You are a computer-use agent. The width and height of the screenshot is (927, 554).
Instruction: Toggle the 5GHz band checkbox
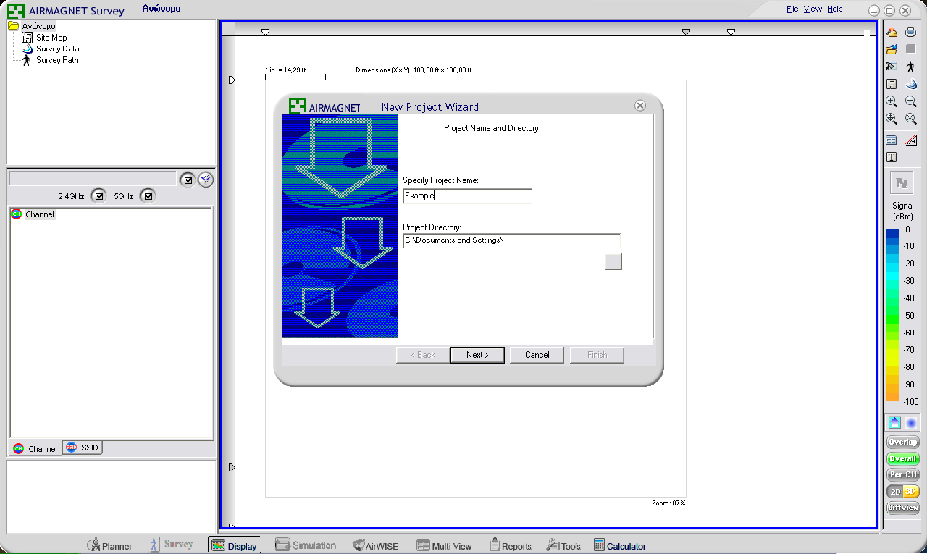148,196
